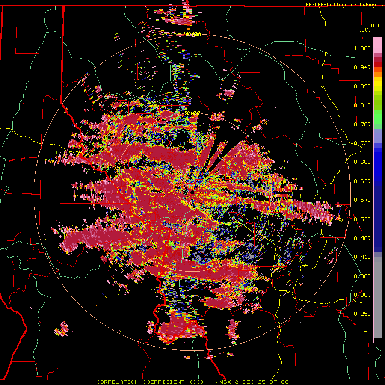Viewport: 385px width, 385px height.
Task: Click the 0.733 scale value
Action: click(362, 143)
